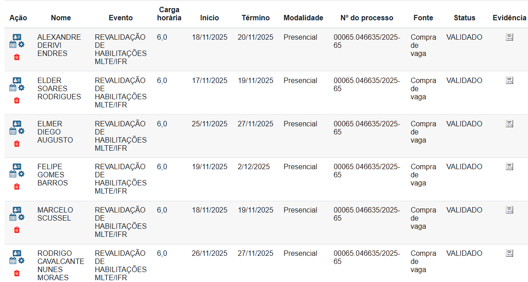
Task: Click the gear icon for Marcelo Scussel
Action: tap(21, 217)
